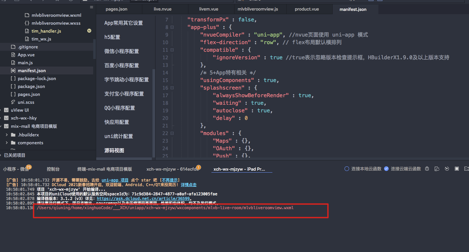Viewport: 469px width, 252px height.
Task: Click the rerun circular play icon in console toolbar
Action: click(x=447, y=169)
